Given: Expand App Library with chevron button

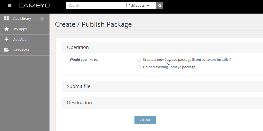Looking at the screenshot, I should tap(42, 19).
